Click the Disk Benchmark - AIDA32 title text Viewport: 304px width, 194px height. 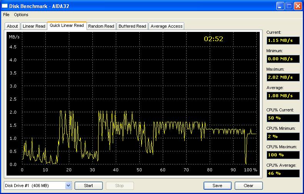coord(39,6)
